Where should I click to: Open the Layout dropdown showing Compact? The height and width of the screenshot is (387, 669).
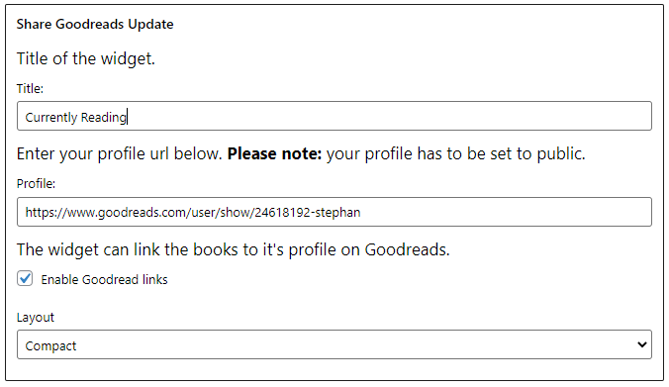(x=334, y=344)
